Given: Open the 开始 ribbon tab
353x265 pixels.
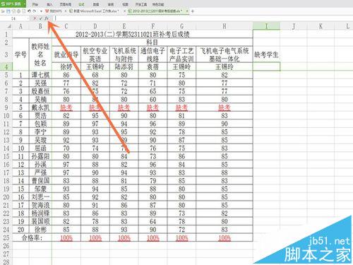Looking at the screenshot, I should (x=35, y=4).
